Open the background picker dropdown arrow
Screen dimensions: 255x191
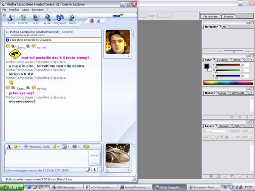coord(68,147)
